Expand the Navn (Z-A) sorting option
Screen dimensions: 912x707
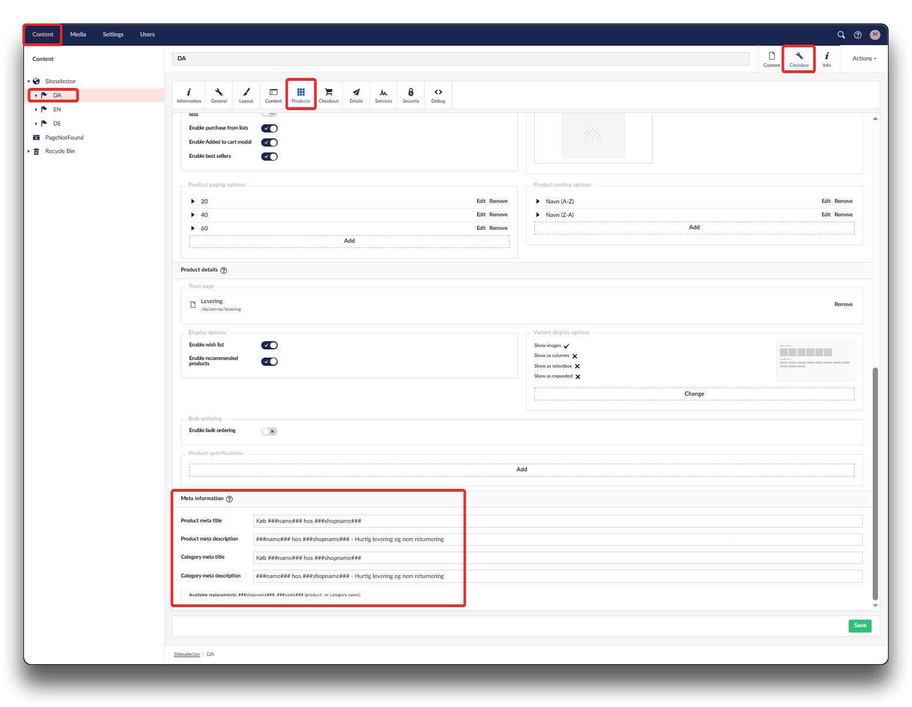coord(538,215)
